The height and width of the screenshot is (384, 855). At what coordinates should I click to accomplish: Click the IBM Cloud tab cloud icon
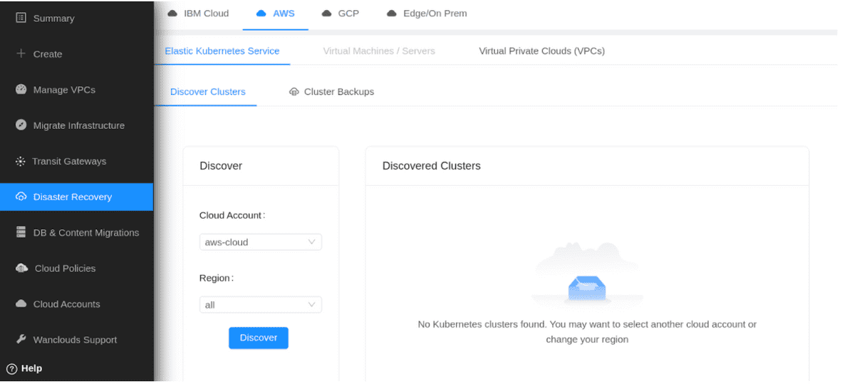tap(172, 13)
